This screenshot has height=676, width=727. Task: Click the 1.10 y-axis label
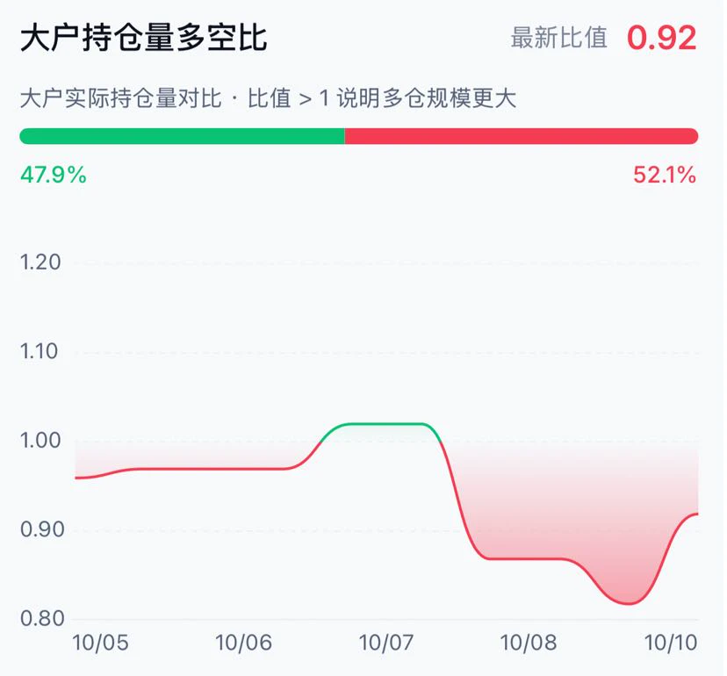point(39,351)
